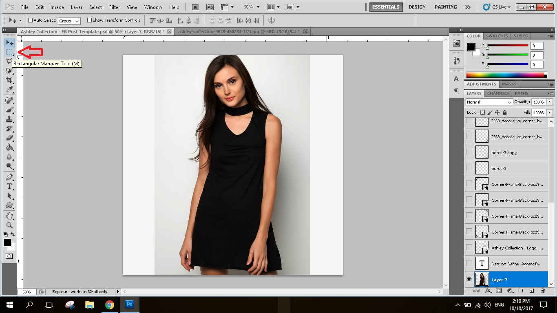This screenshot has height=313, width=557.
Task: Open the Layers panel options menu
Action: tap(551, 93)
